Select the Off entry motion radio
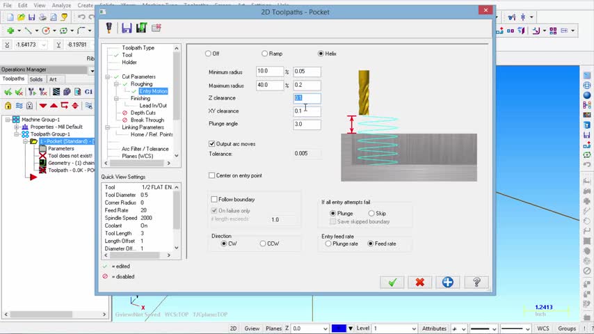Image resolution: width=594 pixels, height=334 pixels. coord(208,54)
